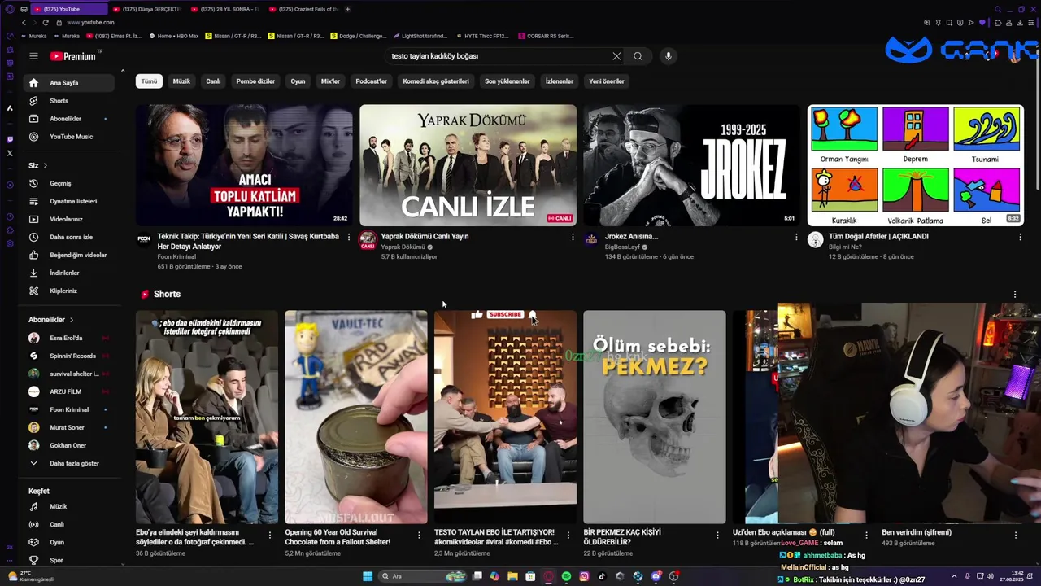The image size is (1041, 586).
Task: Select the İzlenenler filter chip
Action: pyautogui.click(x=560, y=81)
